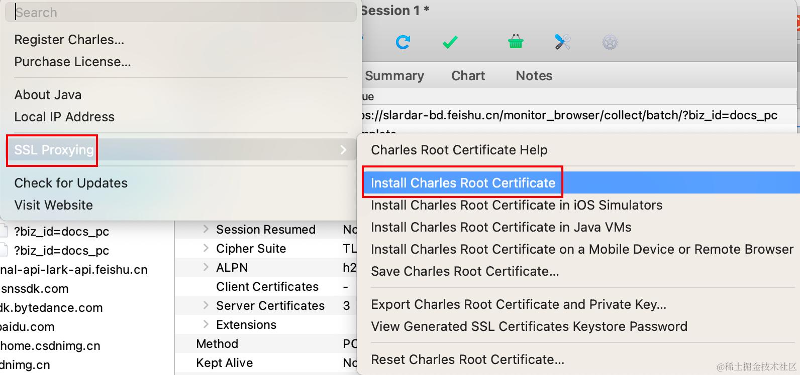Open the SSL Proxying submenu
Screen dimensions: 800x375
[x=181, y=149]
